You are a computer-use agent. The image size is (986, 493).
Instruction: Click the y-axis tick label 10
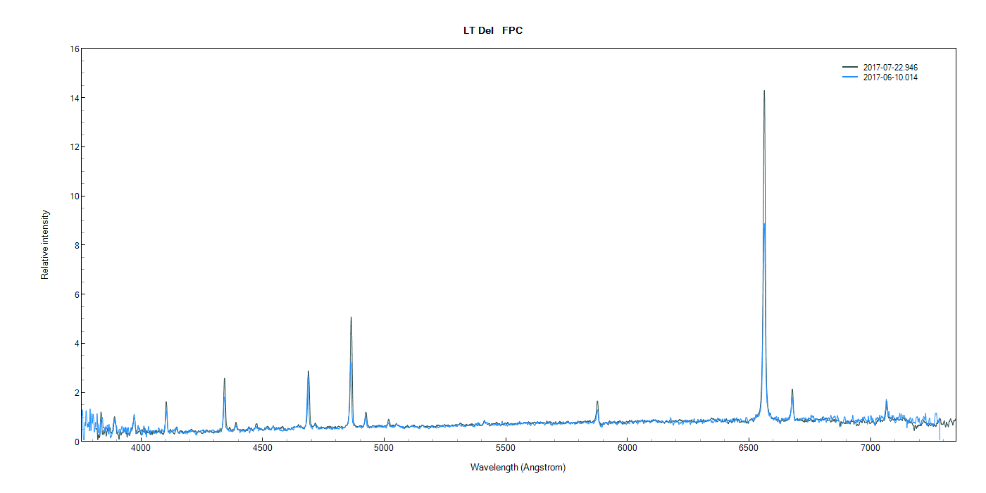pyautogui.click(x=74, y=196)
